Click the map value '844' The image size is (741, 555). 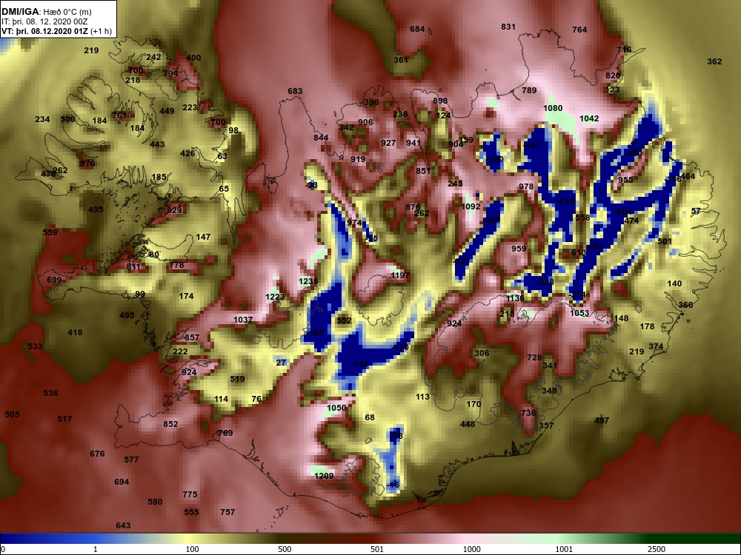click(321, 138)
